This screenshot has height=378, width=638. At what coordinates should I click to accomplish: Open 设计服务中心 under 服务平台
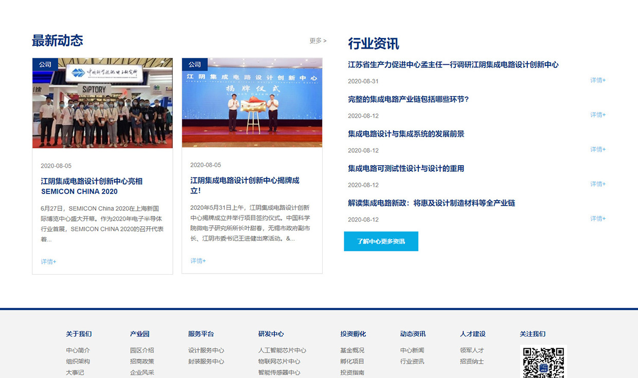point(205,350)
